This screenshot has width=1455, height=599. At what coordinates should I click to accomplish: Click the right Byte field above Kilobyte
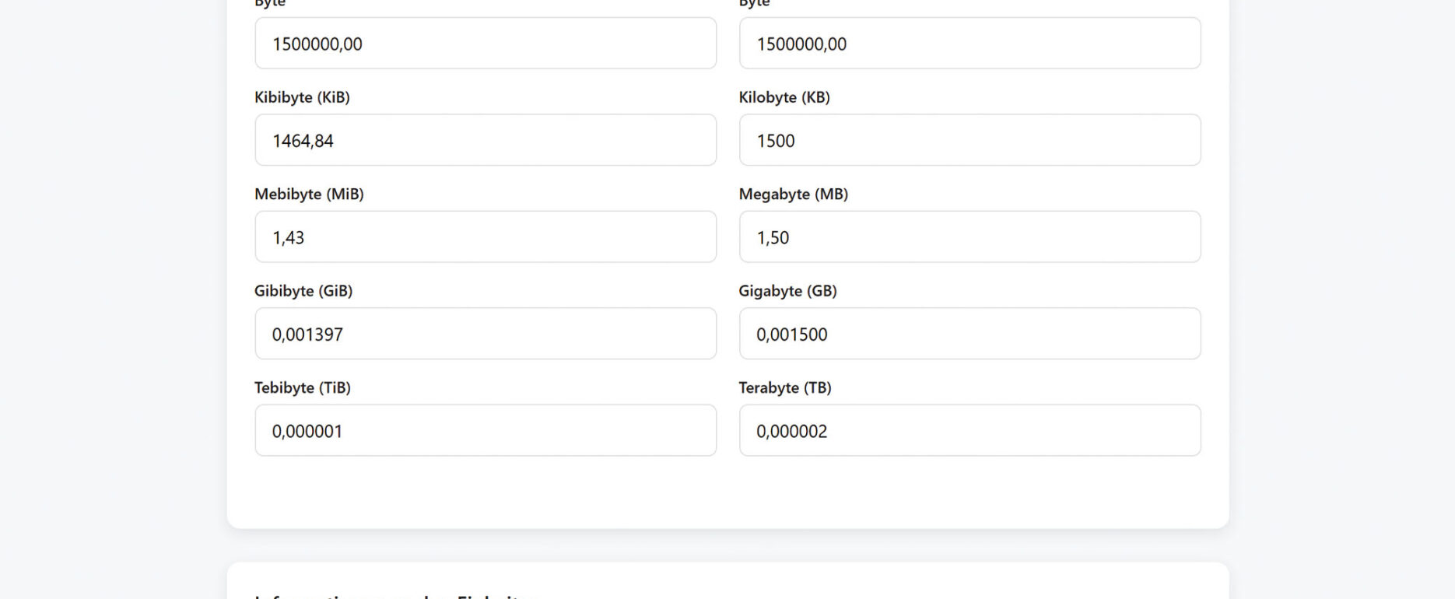(969, 44)
